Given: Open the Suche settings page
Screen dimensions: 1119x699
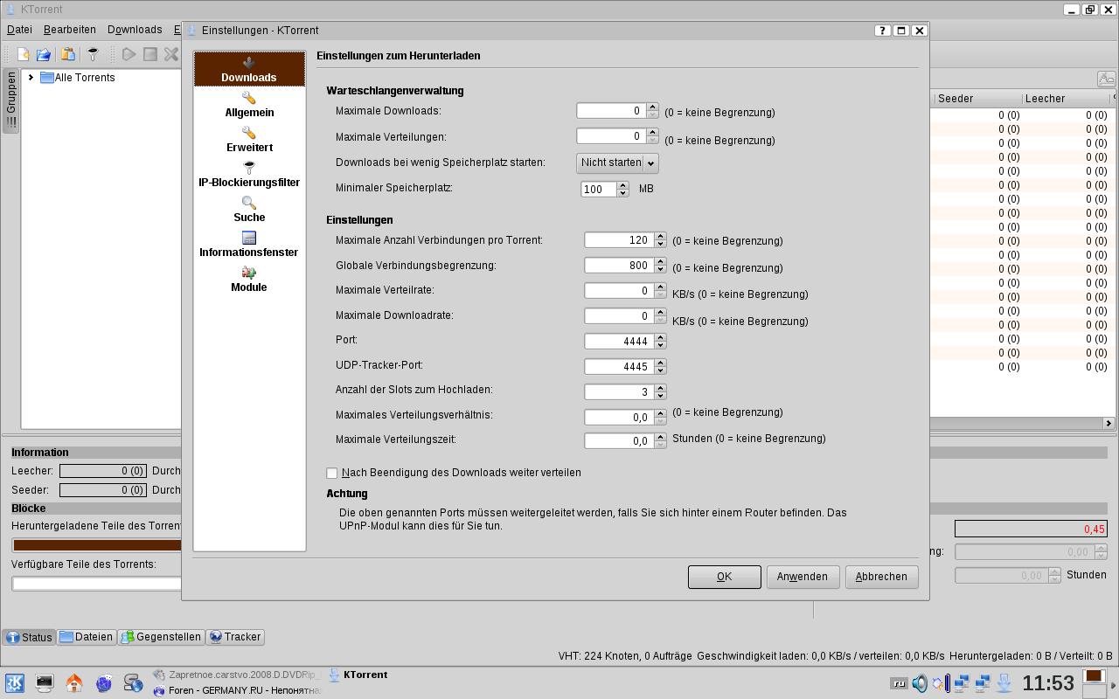Looking at the screenshot, I should (249, 210).
